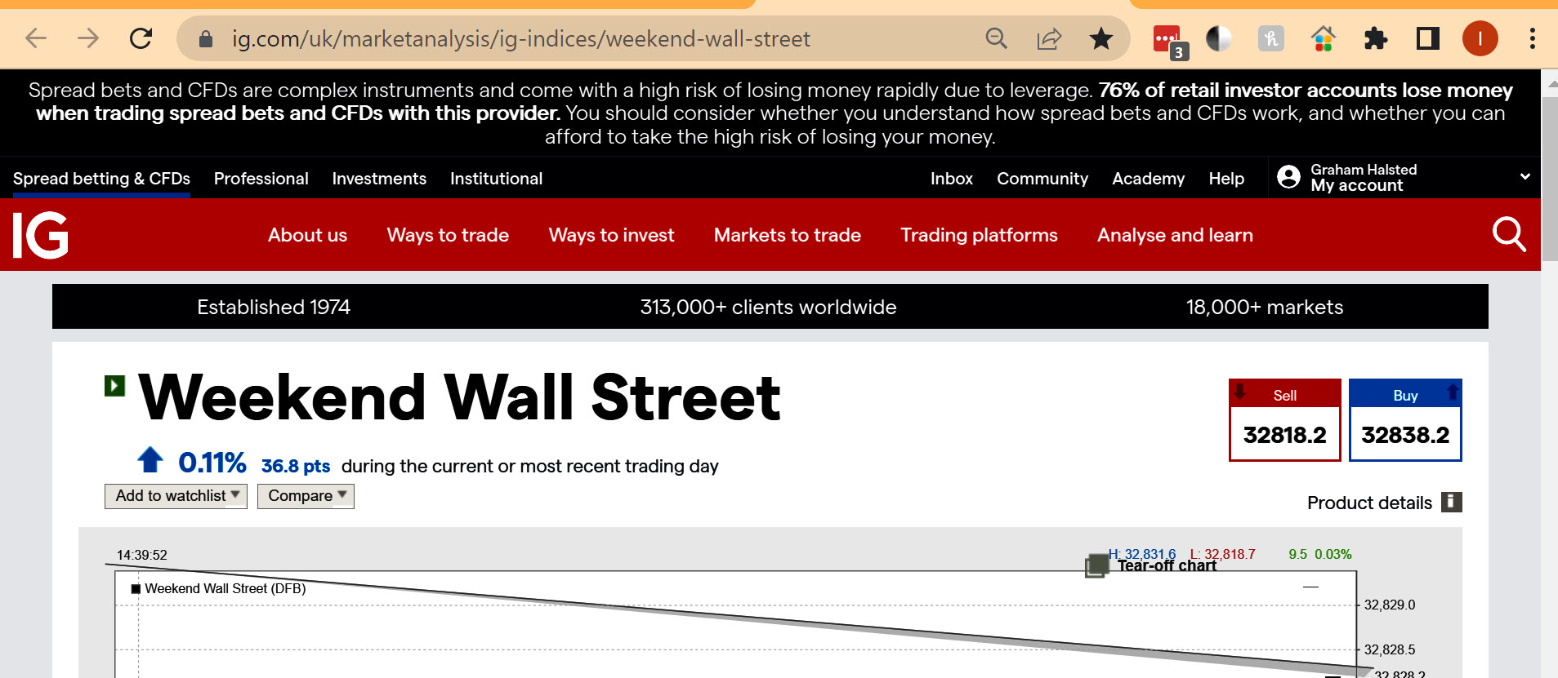Bookmark this page with the star
1558x678 pixels.
coord(1101,38)
